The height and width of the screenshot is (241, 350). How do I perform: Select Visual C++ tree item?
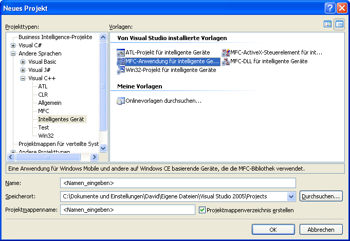point(42,78)
